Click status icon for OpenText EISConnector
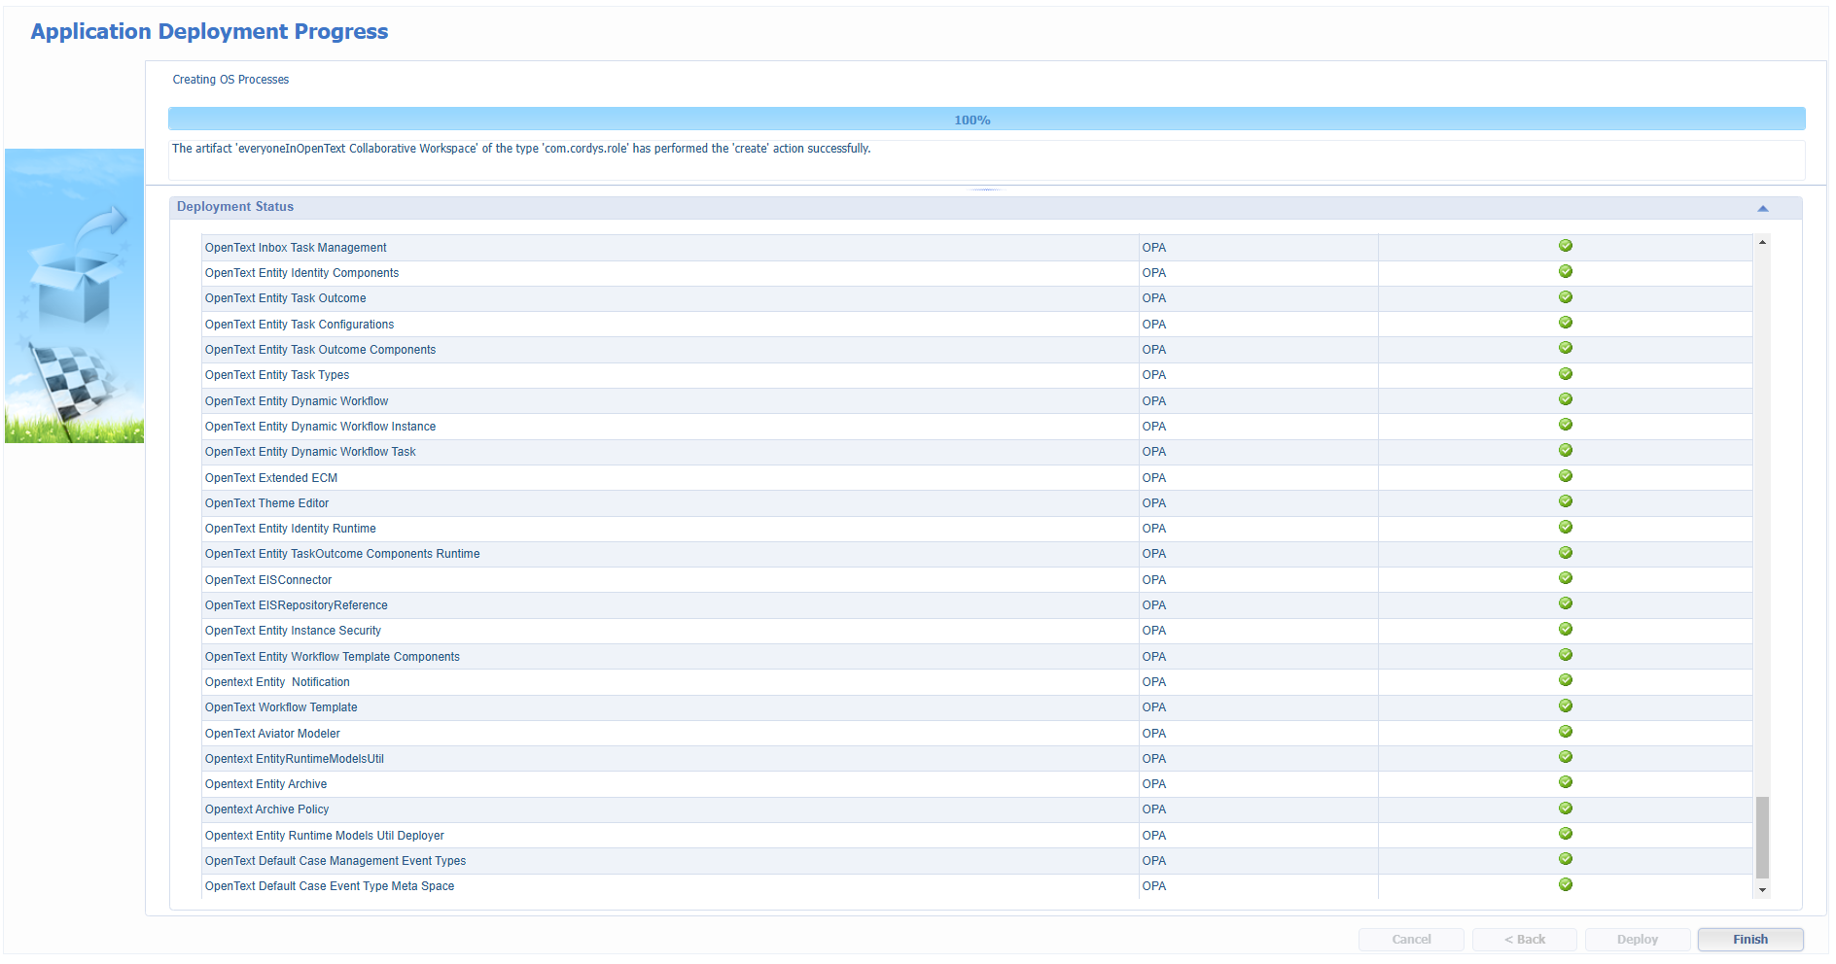This screenshot has width=1836, height=964. coord(1566,578)
